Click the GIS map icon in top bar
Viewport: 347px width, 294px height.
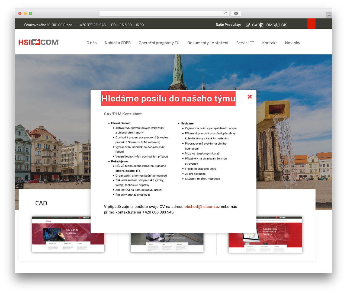(x=277, y=25)
